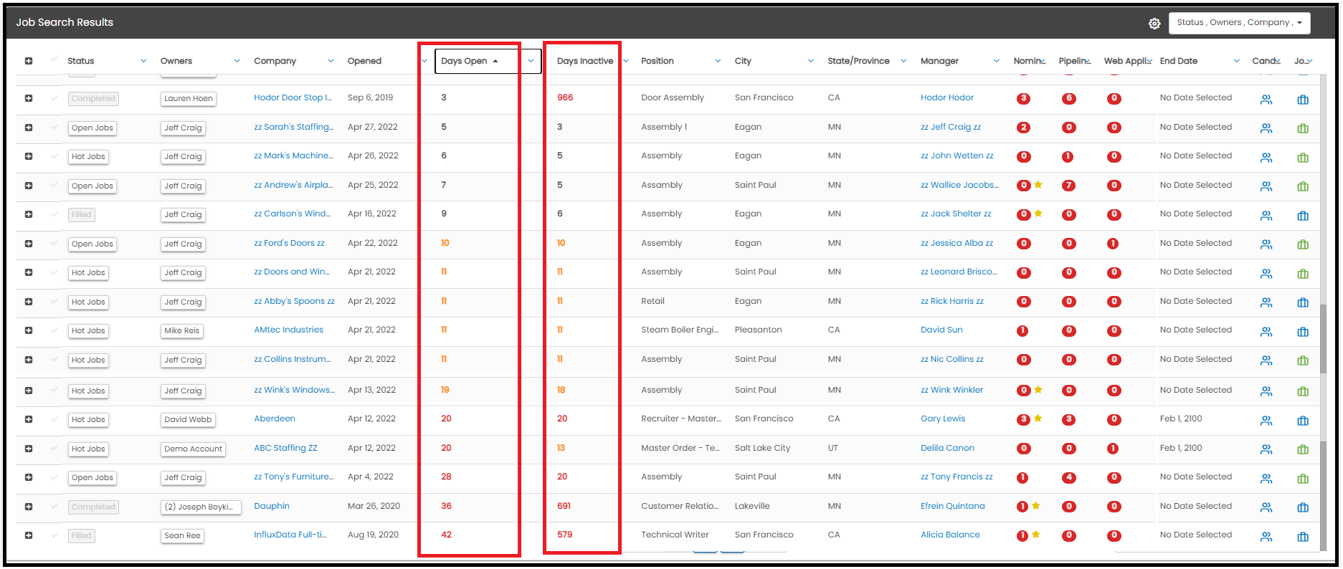Open manager Efrein Quintana link
Viewport: 1343px width, 569px height.
(x=953, y=506)
